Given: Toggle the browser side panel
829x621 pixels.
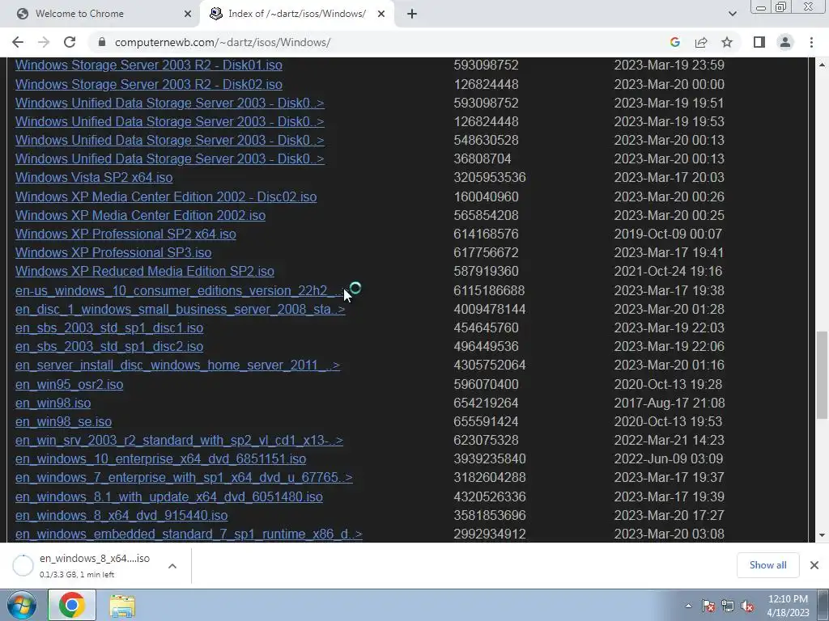Looking at the screenshot, I should (759, 42).
